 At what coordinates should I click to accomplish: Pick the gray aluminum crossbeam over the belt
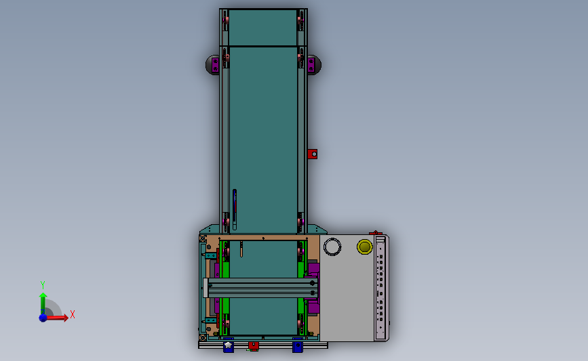pyautogui.click(x=260, y=288)
